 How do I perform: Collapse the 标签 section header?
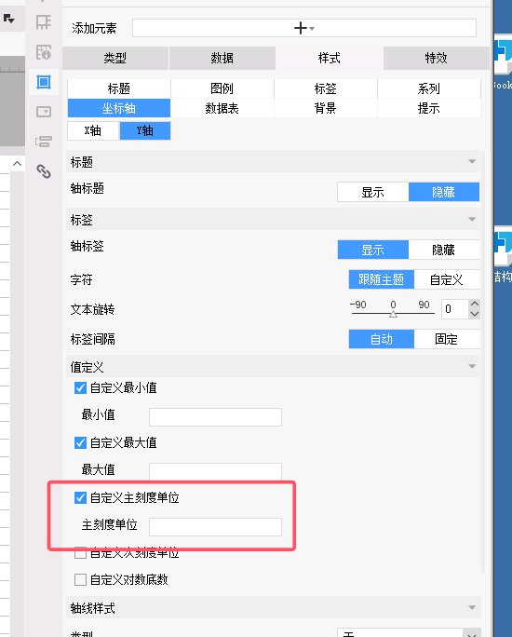(274, 220)
